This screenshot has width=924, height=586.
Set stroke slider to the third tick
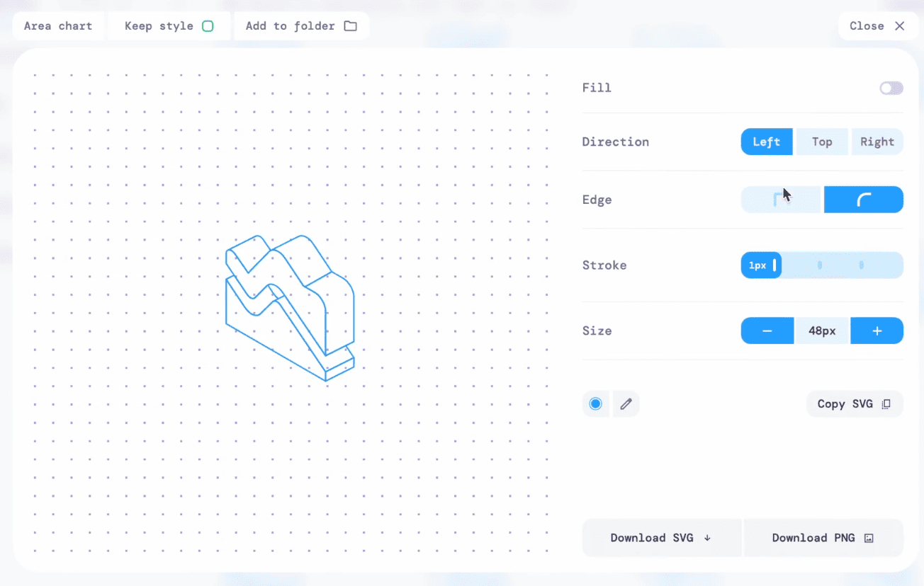(x=861, y=265)
